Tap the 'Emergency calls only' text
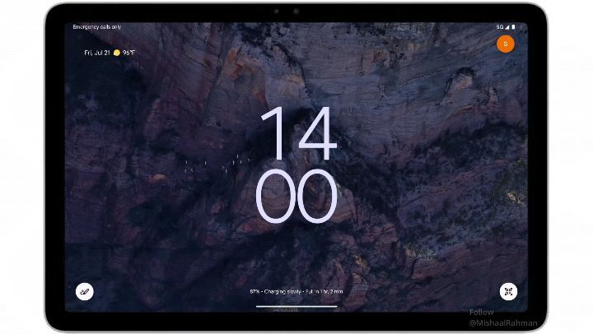The width and height of the screenshot is (593, 334). point(96,27)
